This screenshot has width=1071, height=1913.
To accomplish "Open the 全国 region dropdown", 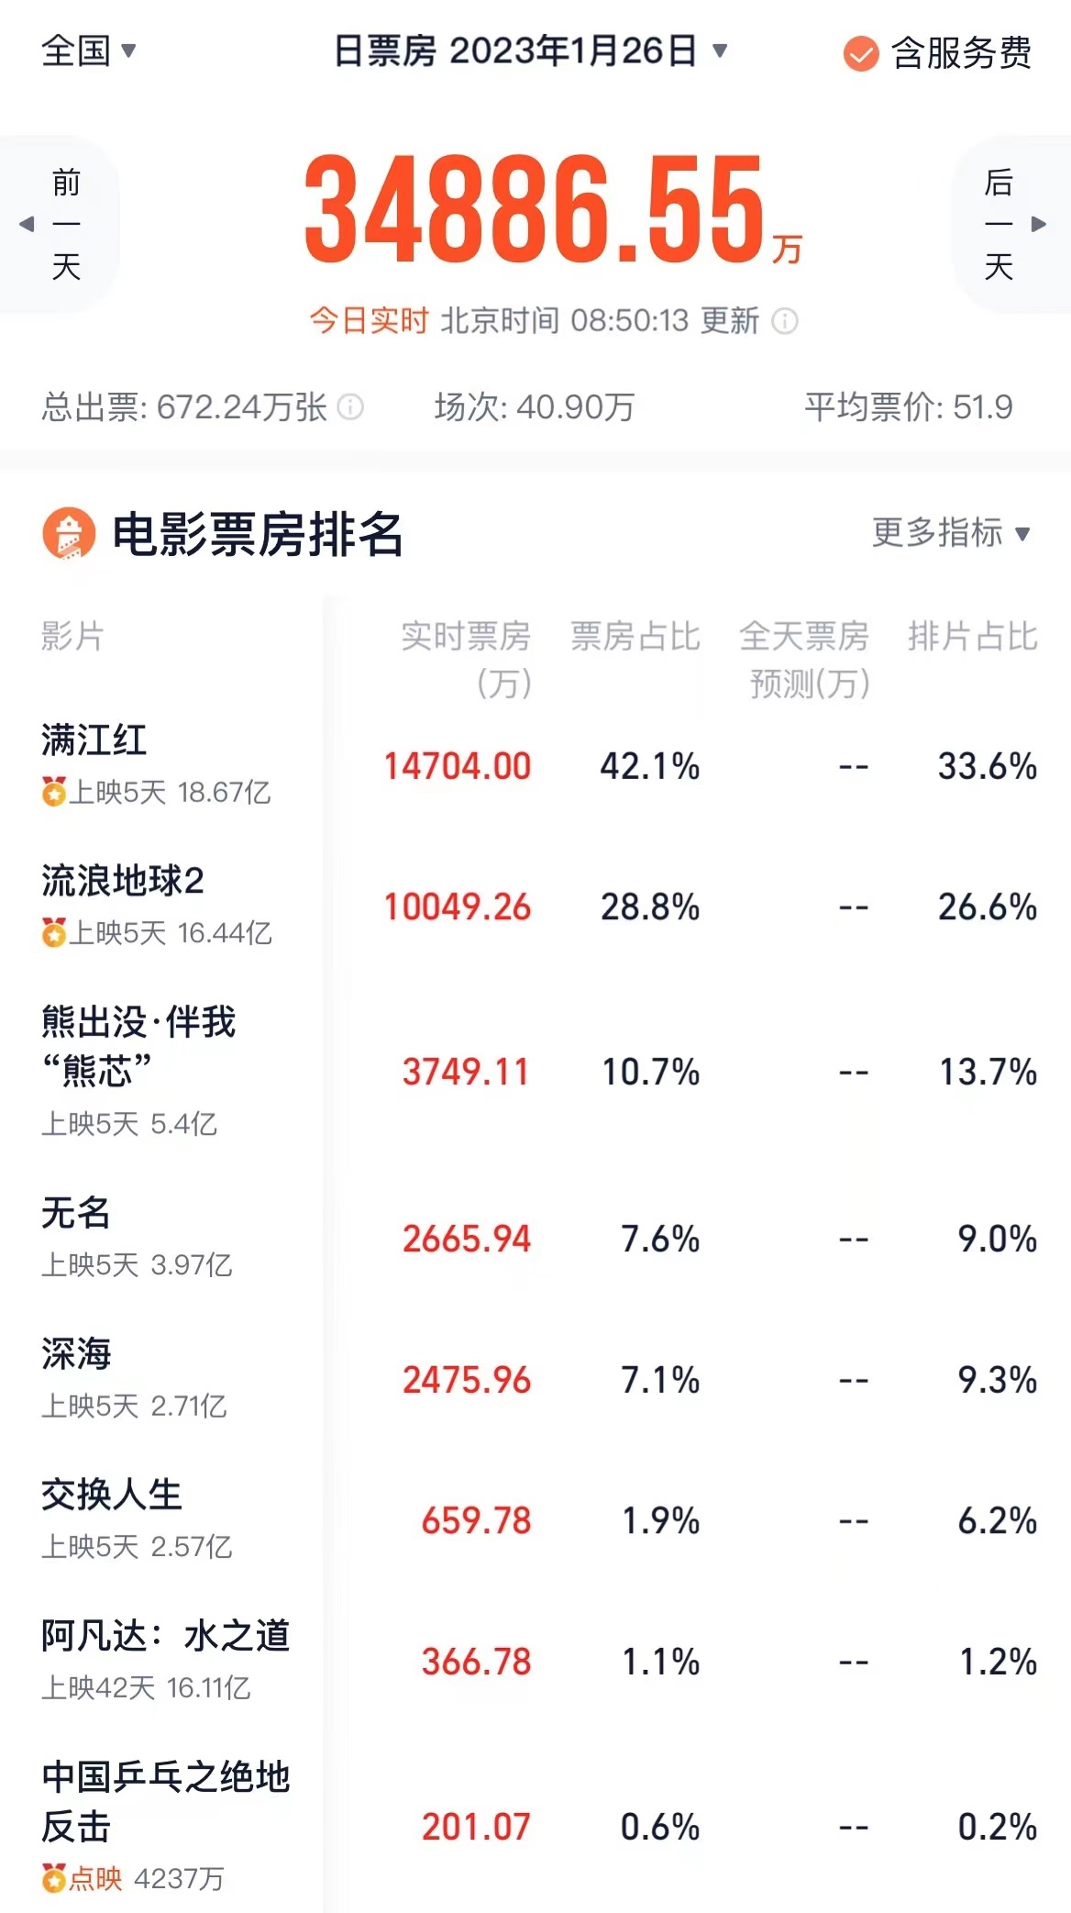I will (89, 50).
